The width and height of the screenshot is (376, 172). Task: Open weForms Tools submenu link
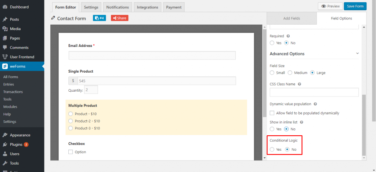pyautogui.click(x=7, y=99)
